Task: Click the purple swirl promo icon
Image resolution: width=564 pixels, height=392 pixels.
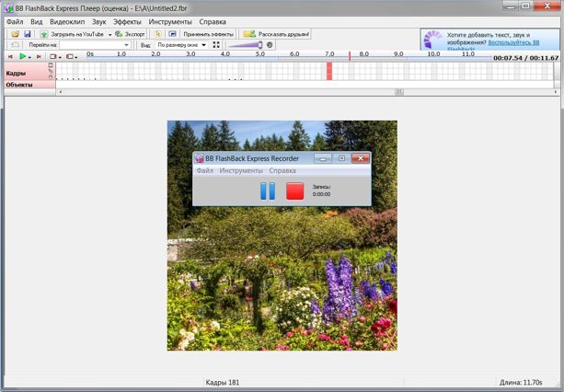Action: [x=432, y=40]
